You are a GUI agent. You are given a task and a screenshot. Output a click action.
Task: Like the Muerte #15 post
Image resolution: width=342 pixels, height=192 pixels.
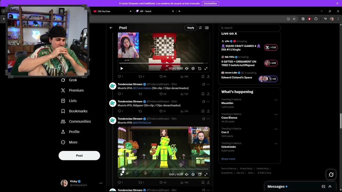pyautogui.click(x=163, y=111)
